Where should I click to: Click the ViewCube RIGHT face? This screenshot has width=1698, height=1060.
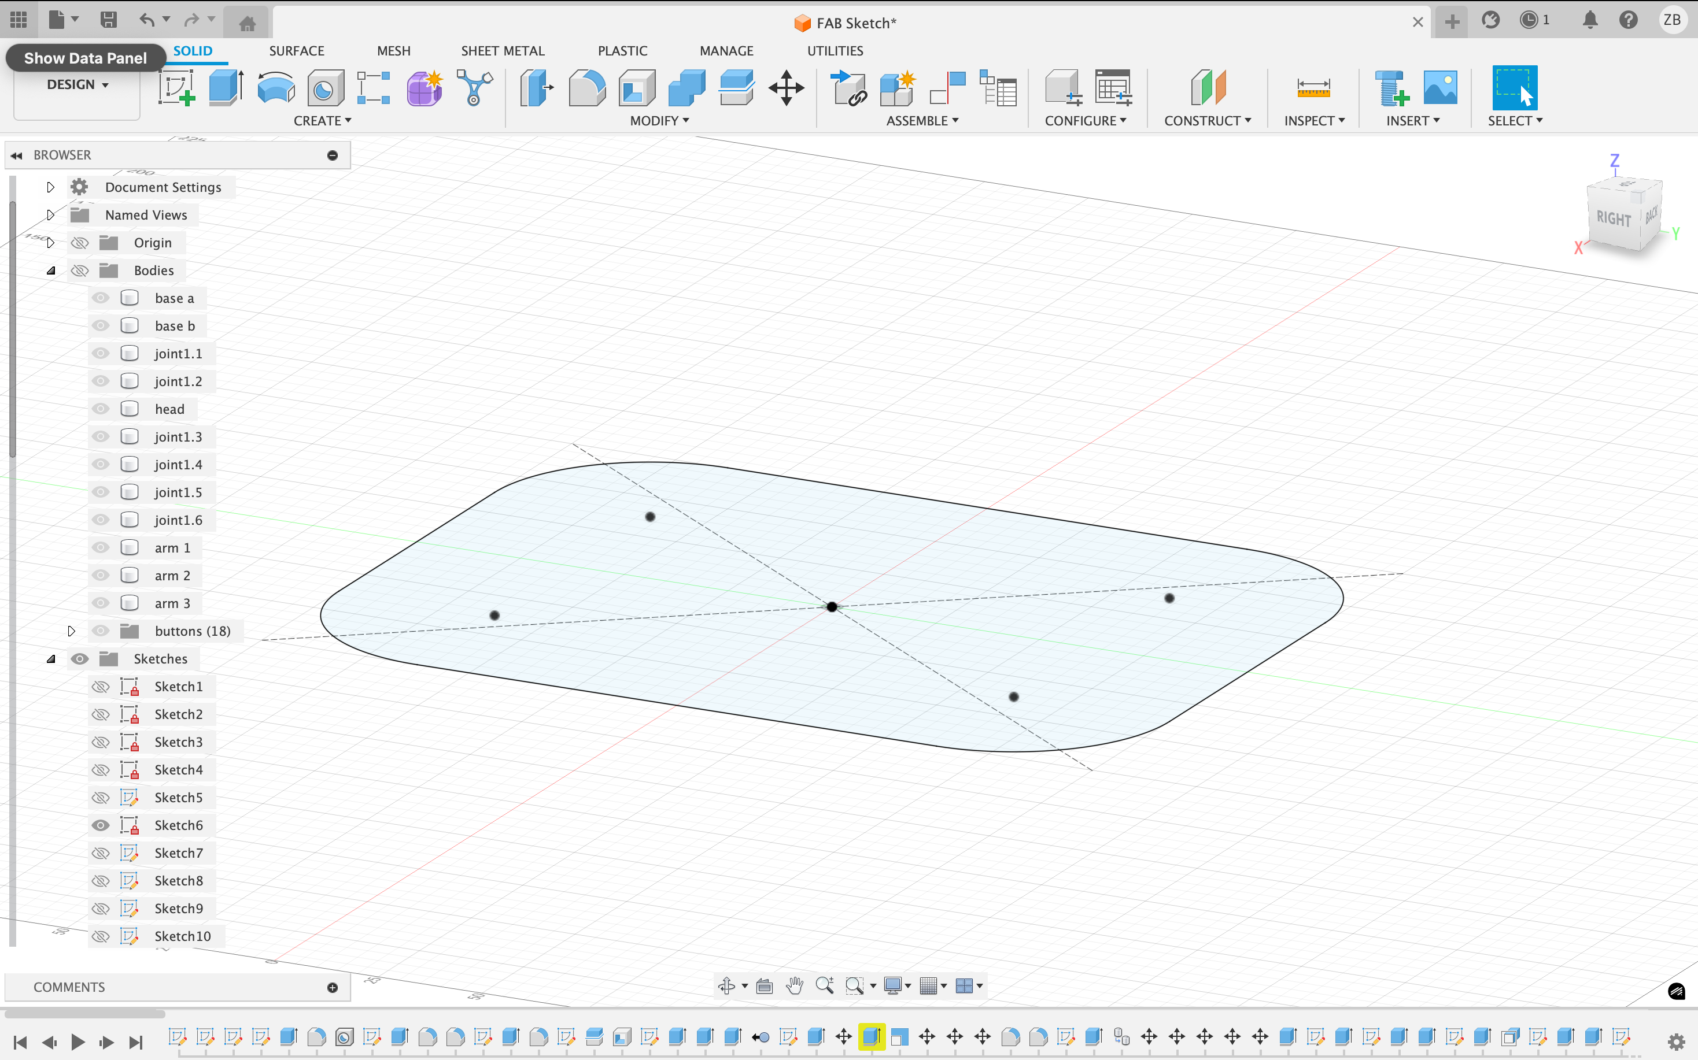click(x=1613, y=218)
